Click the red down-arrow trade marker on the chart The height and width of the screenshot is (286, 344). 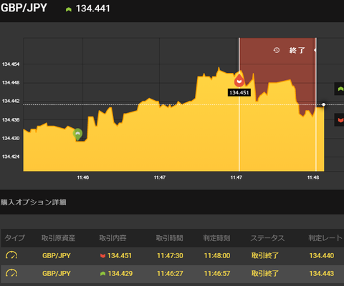coord(239,81)
